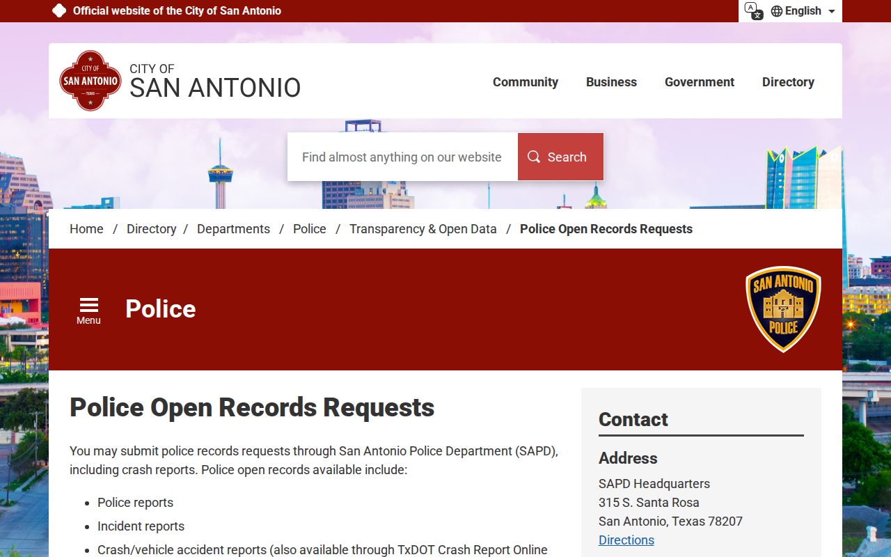Click the translate icon beside English
This screenshot has width=891, height=557.
(x=753, y=10)
